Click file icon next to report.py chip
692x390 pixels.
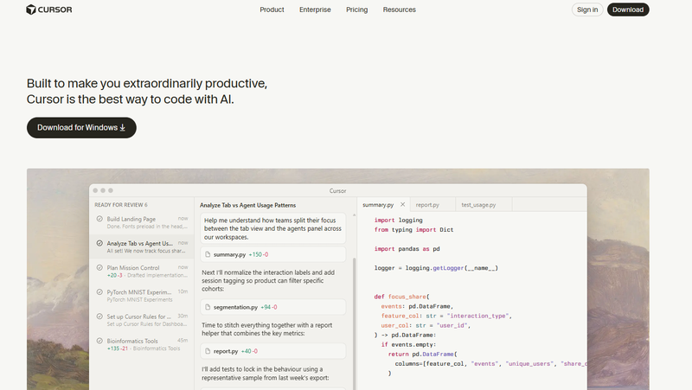tap(208, 351)
